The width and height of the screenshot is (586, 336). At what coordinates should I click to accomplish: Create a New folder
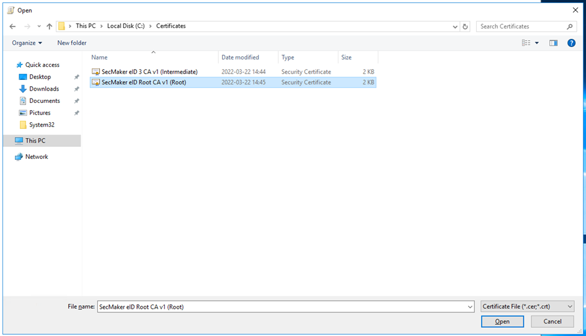pyautogui.click(x=72, y=43)
